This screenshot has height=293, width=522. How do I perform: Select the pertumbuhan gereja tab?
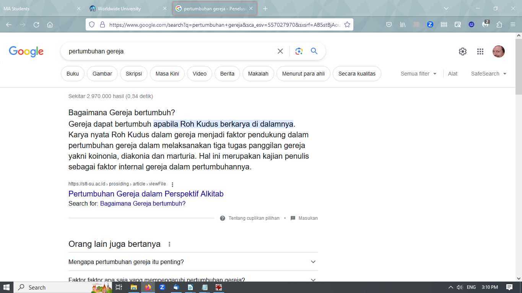coord(214,8)
